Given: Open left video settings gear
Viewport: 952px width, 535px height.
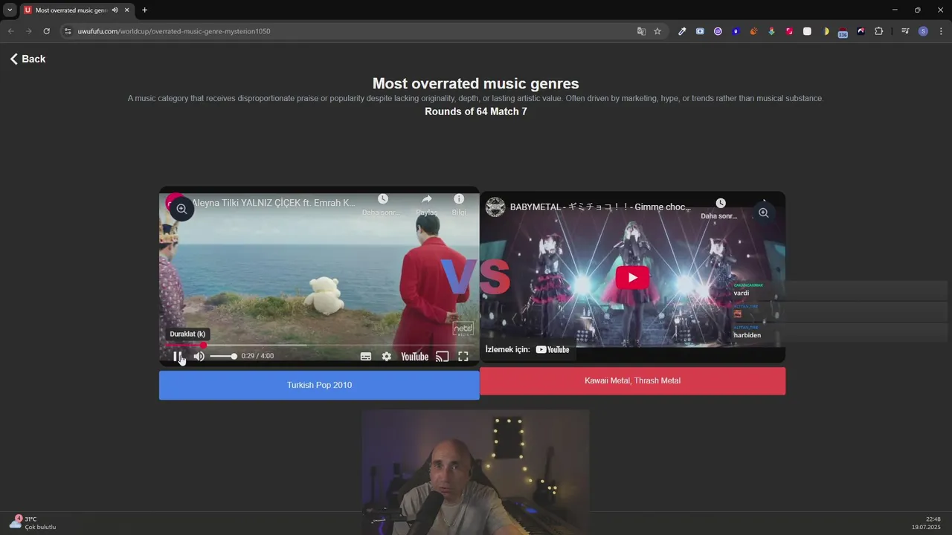Looking at the screenshot, I should point(387,357).
